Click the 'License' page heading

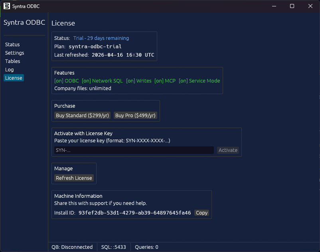[x=63, y=23]
